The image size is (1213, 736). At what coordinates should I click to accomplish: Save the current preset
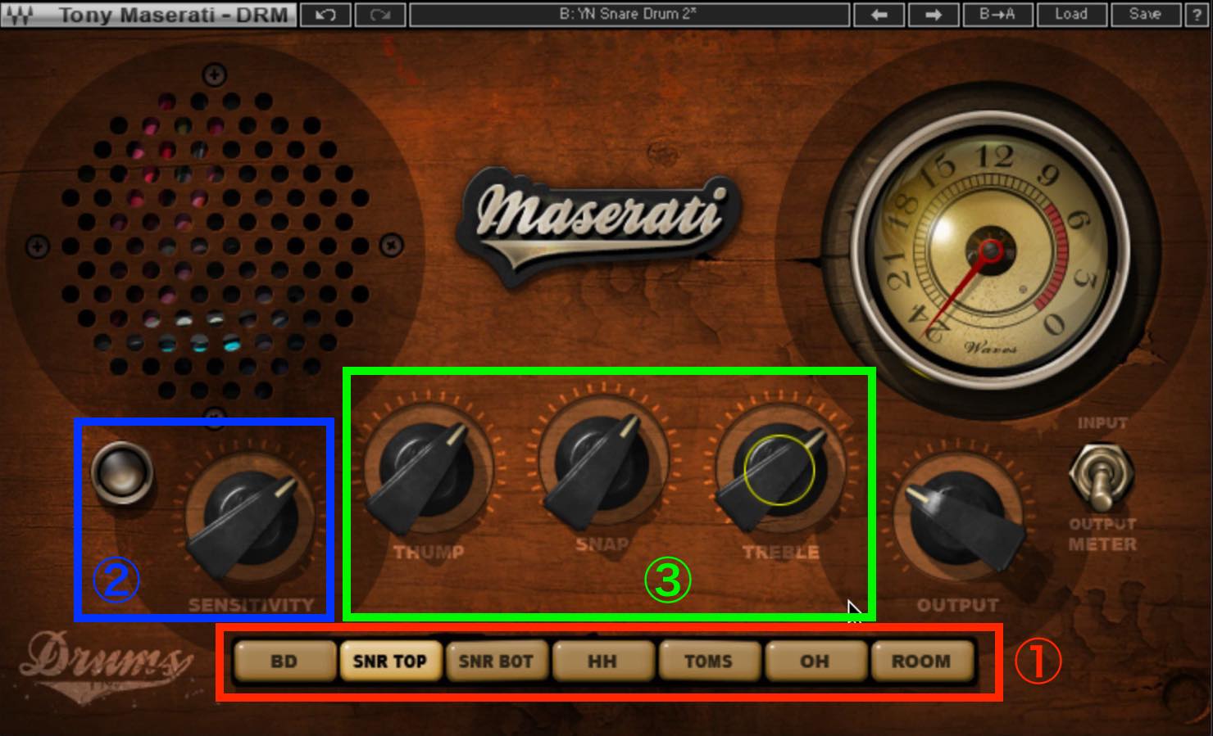pos(1145,15)
